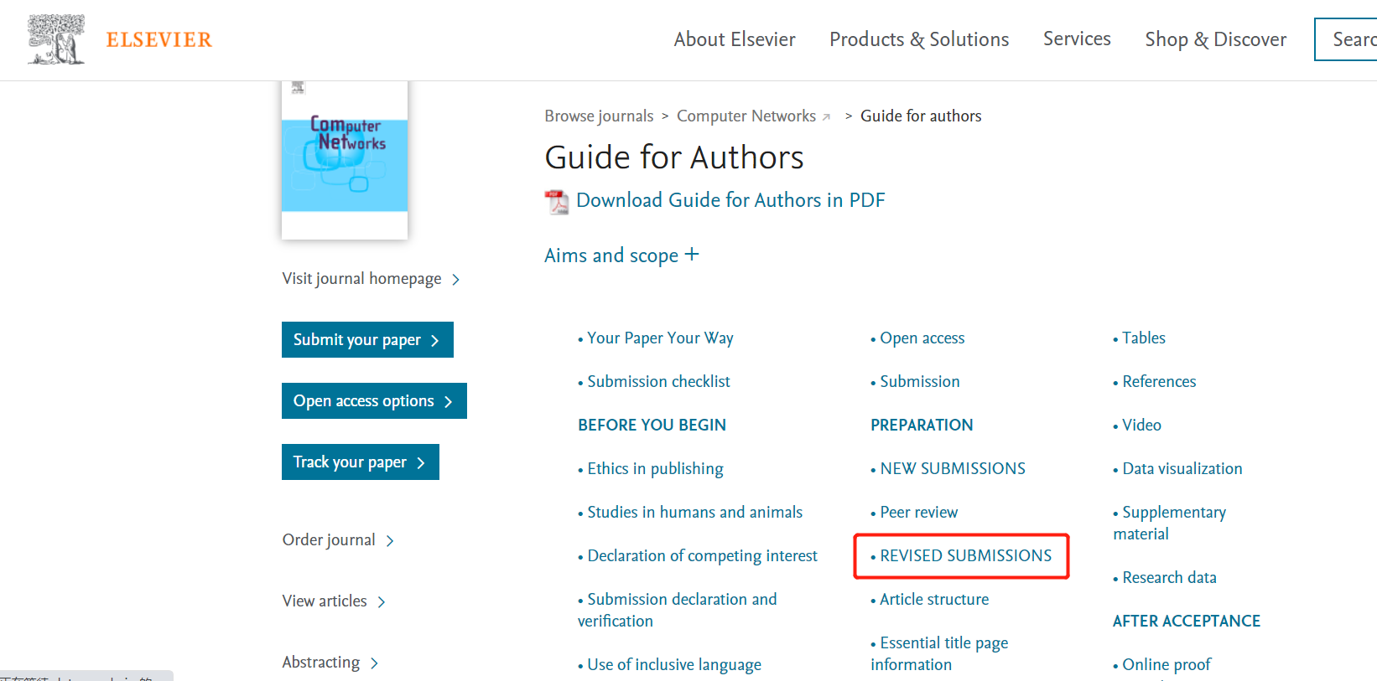Click the arrow next to View articles
1377x681 pixels.
point(382,602)
